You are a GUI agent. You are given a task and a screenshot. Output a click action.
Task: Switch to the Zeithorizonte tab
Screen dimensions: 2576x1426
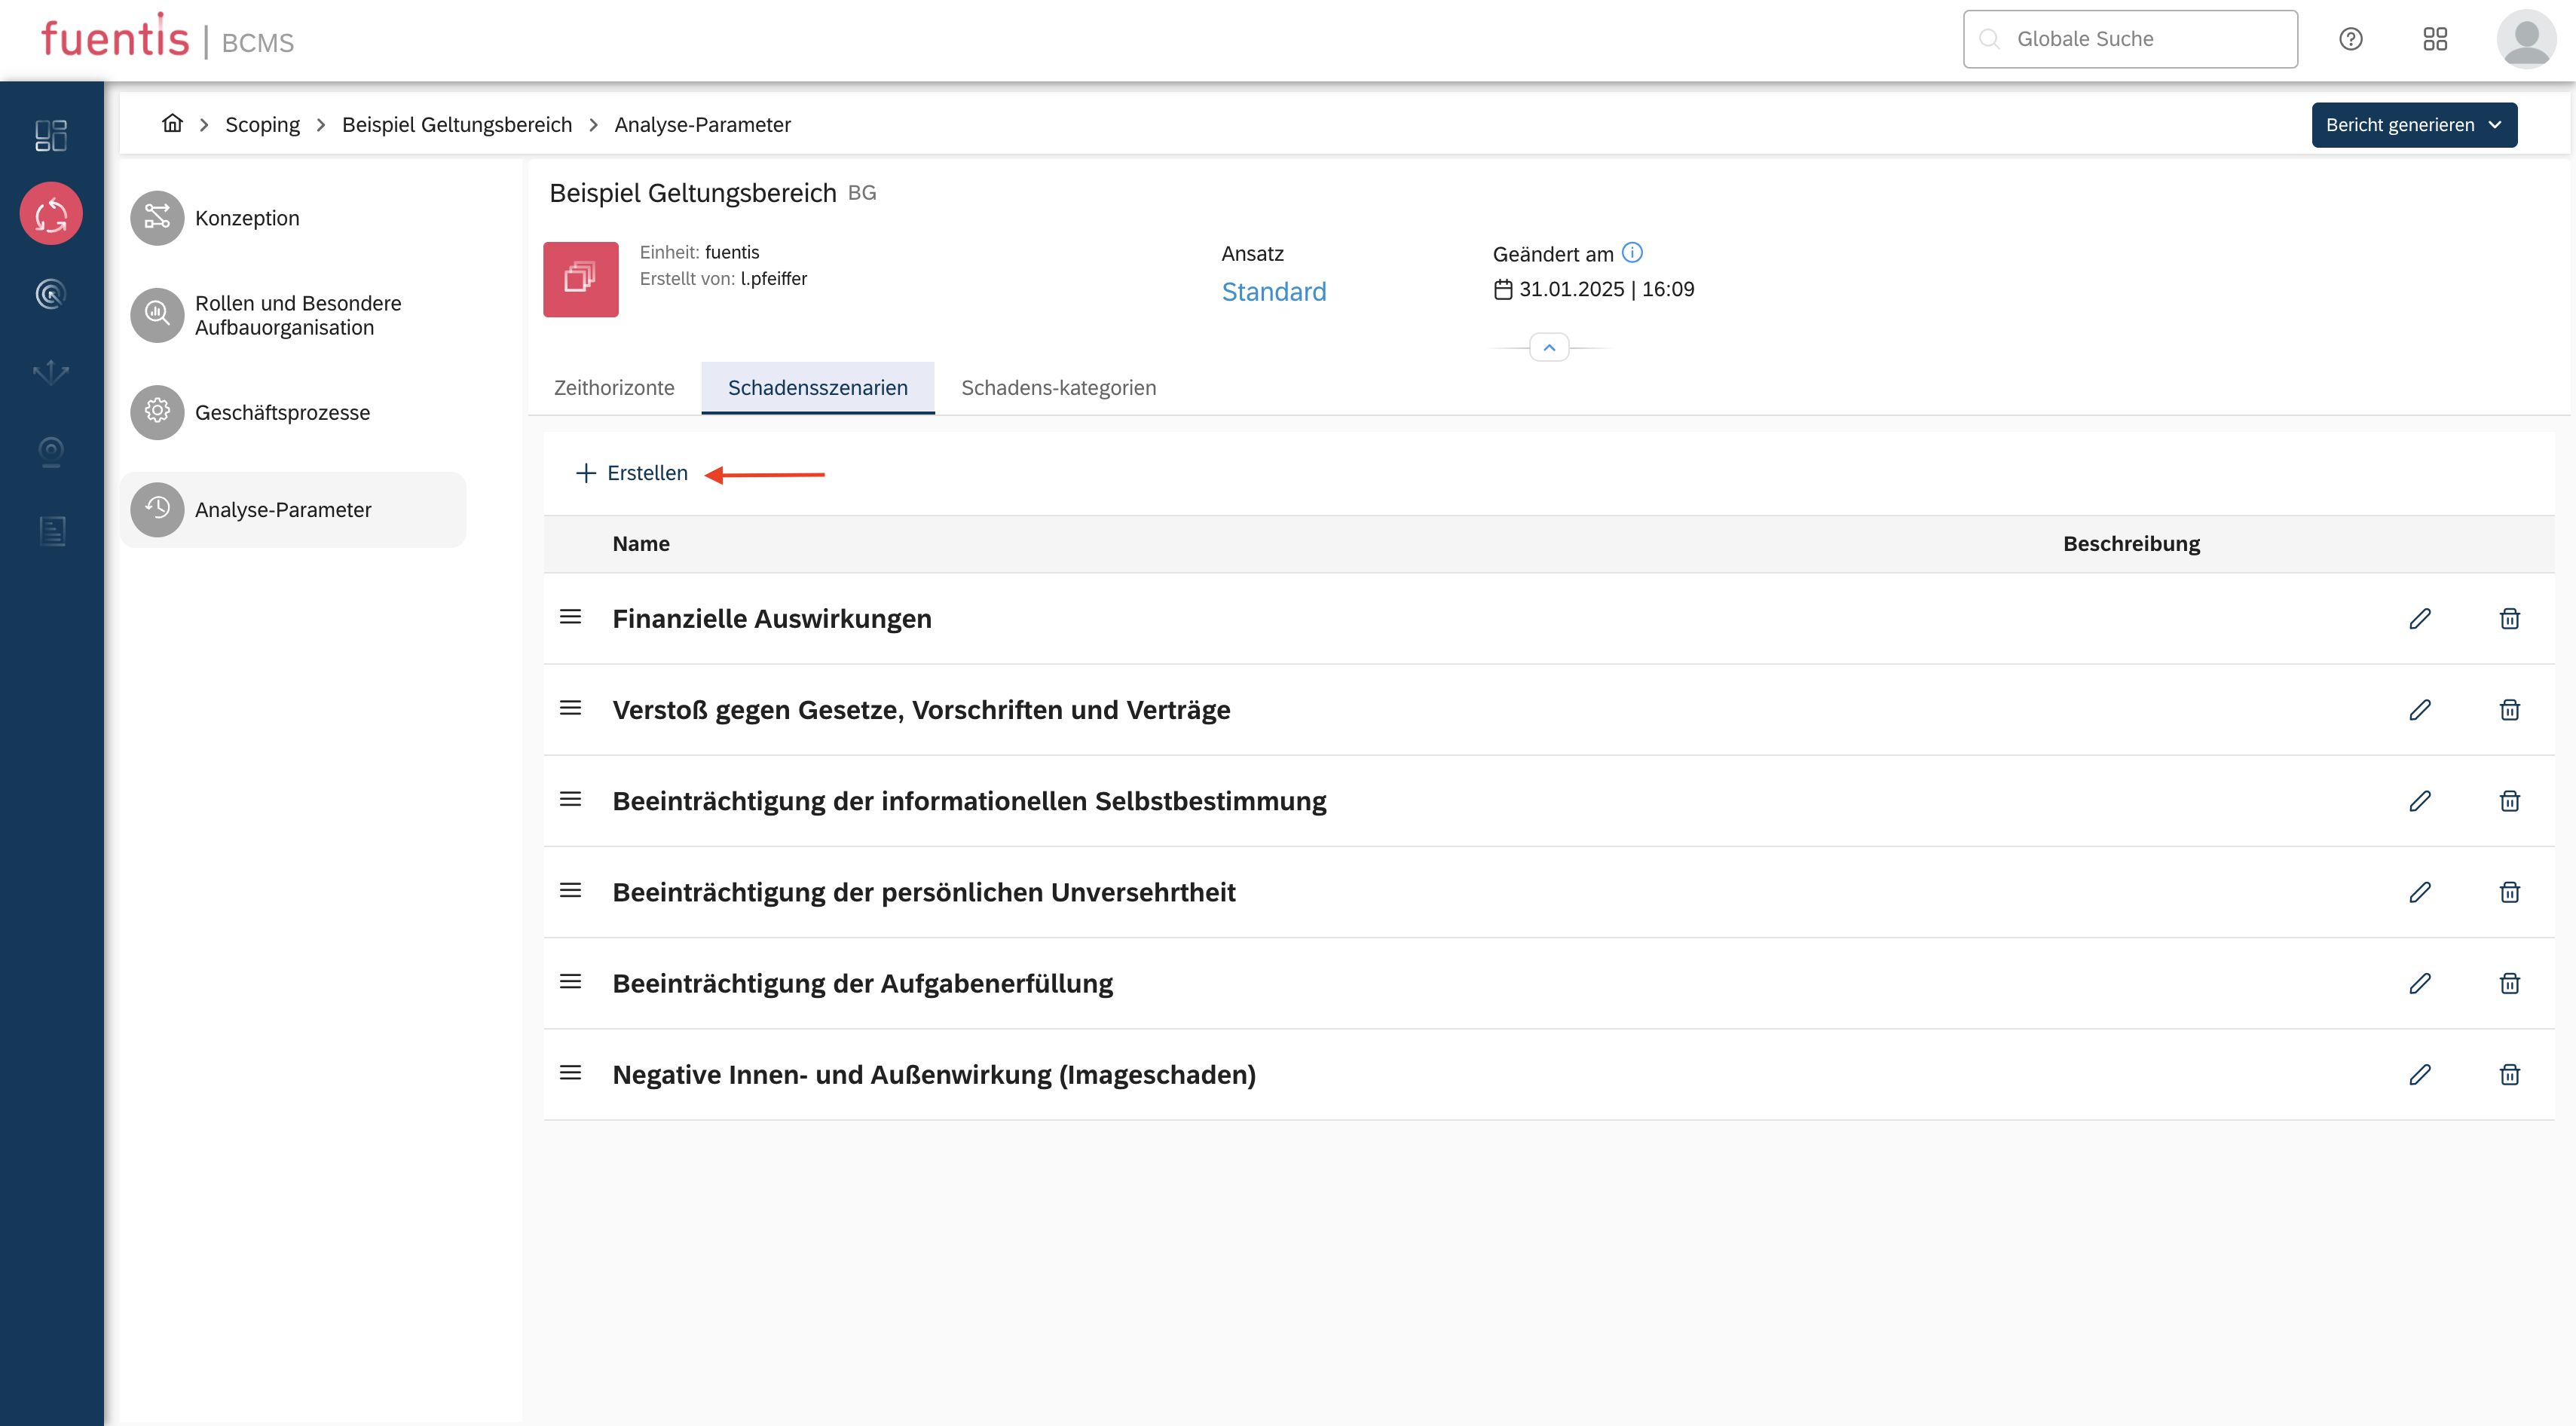[x=614, y=388]
